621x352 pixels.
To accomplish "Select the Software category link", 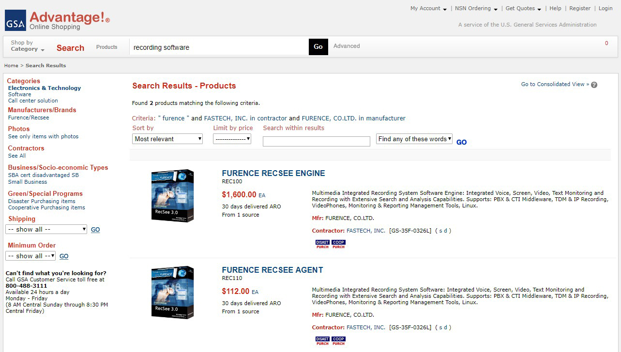I will pos(19,94).
